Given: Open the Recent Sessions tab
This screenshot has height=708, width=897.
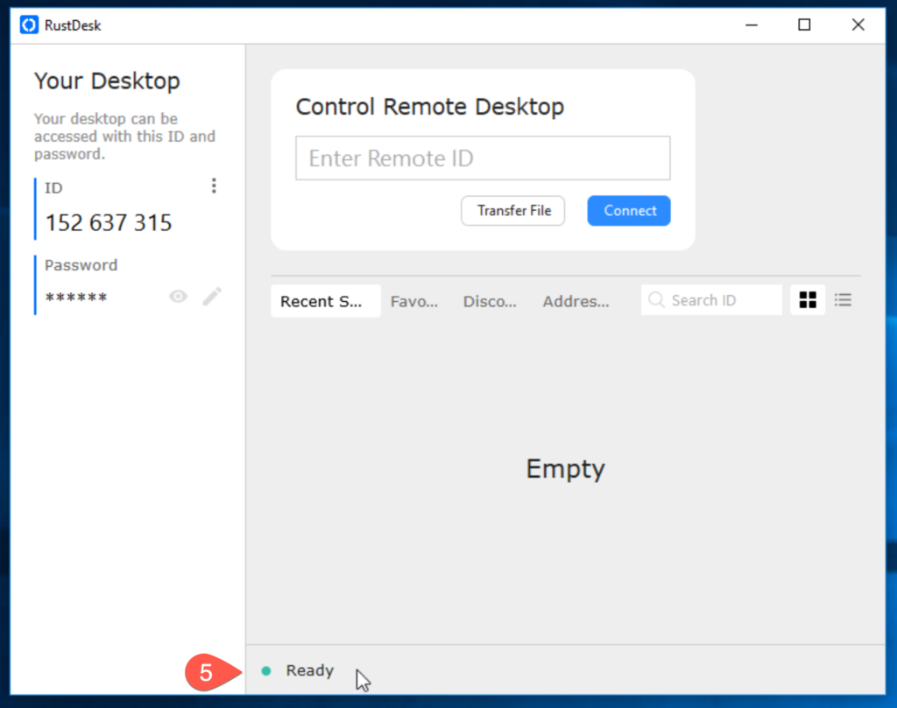Looking at the screenshot, I should (x=326, y=301).
